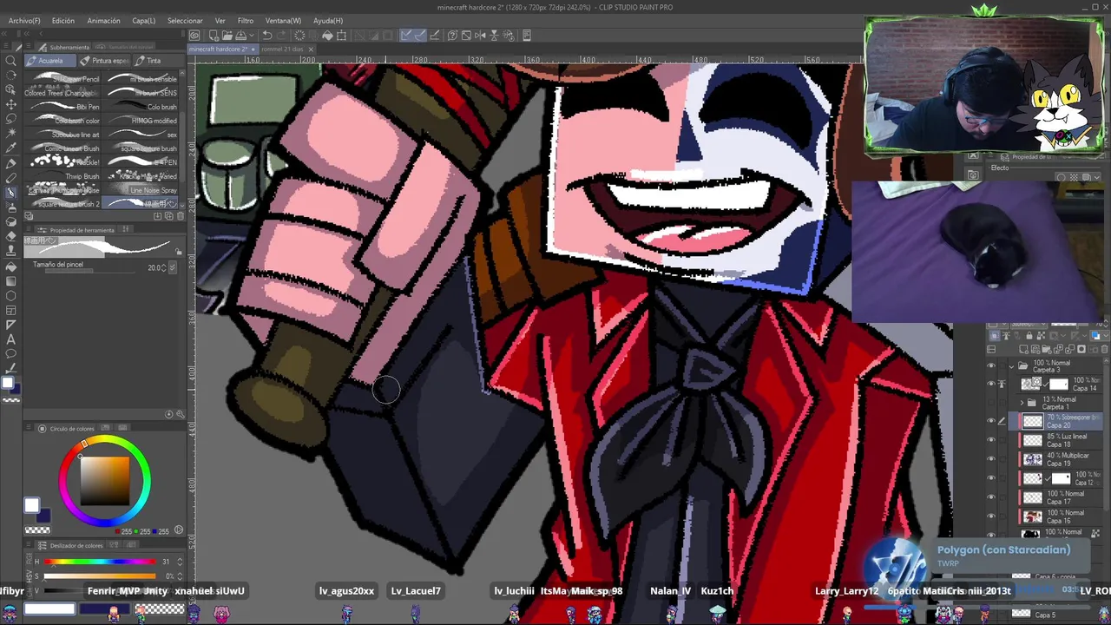This screenshot has height=625, width=1111.
Task: Select the magnifier zoom tool
Action: 10,61
